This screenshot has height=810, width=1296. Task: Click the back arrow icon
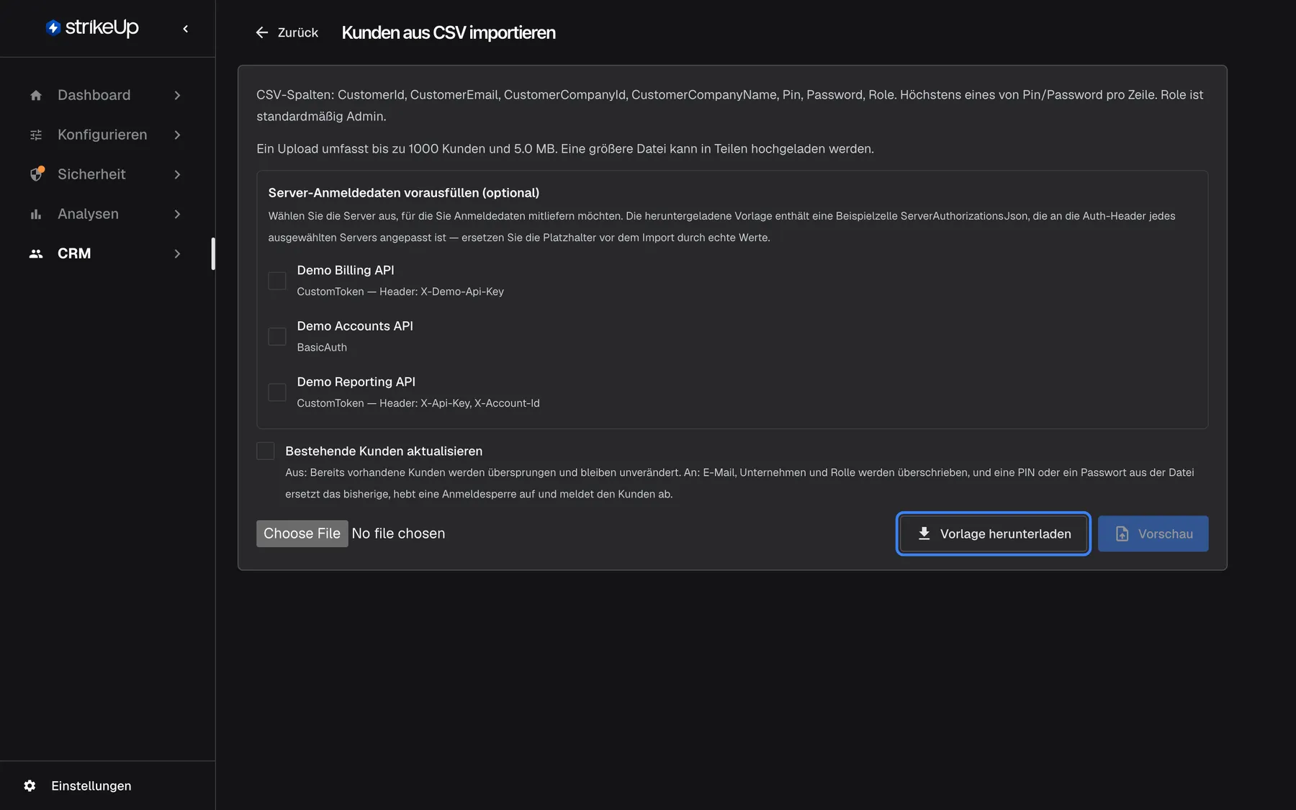click(x=262, y=32)
